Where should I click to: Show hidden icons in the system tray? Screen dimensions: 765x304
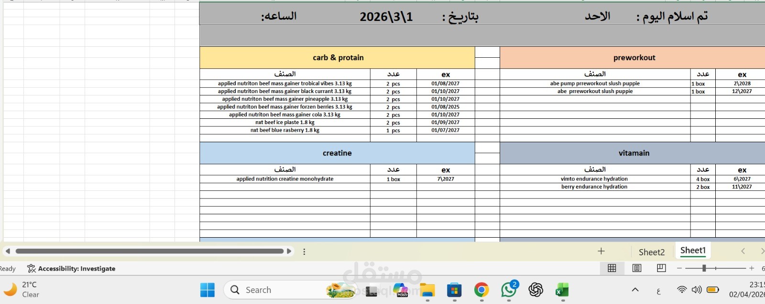point(635,290)
